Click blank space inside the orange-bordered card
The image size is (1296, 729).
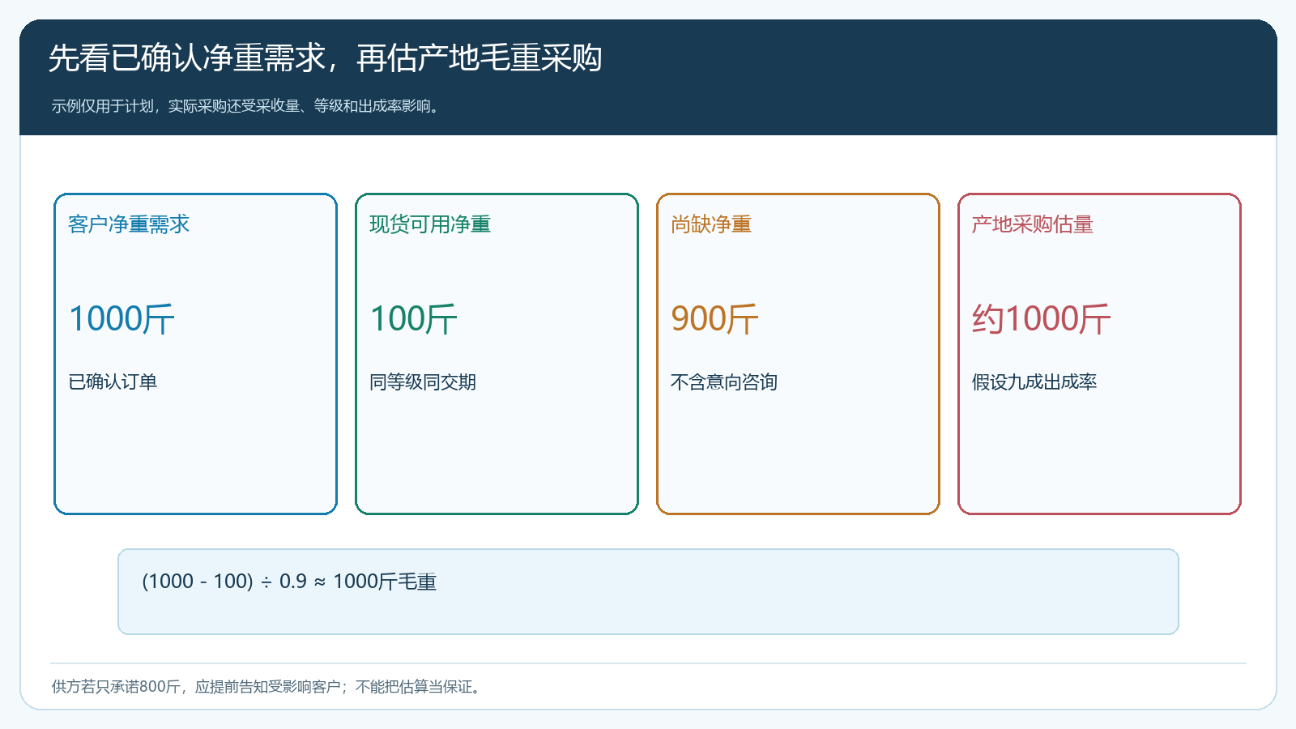coord(798,454)
